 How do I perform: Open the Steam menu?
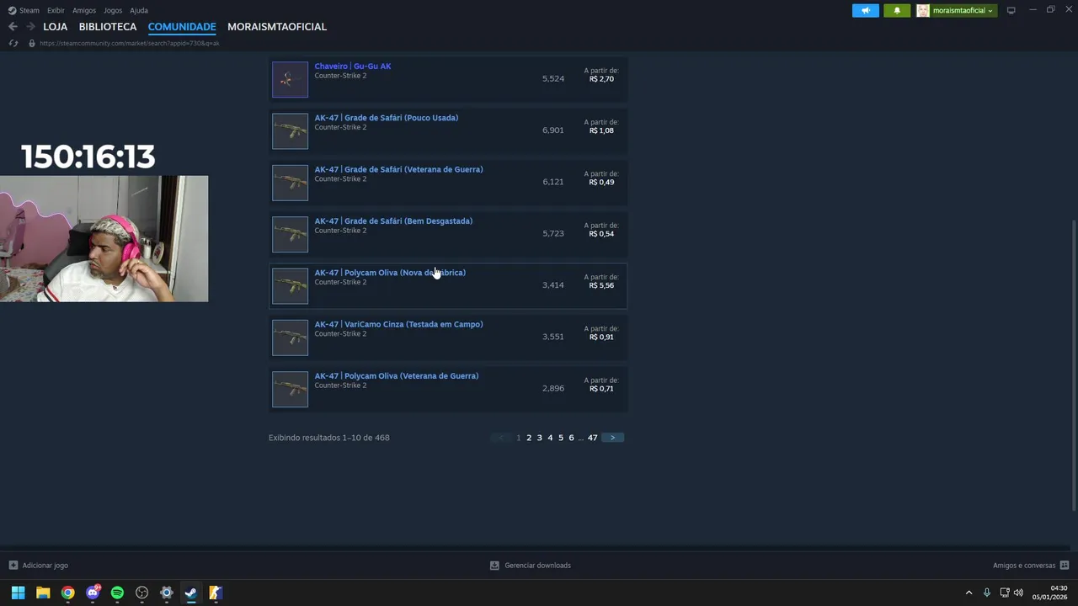[24, 10]
